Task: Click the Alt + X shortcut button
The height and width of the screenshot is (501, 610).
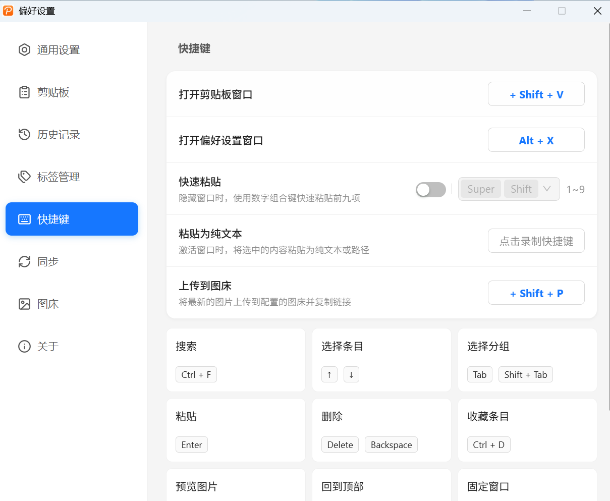Action: point(536,140)
